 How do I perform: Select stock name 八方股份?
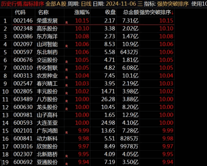[47, 99]
